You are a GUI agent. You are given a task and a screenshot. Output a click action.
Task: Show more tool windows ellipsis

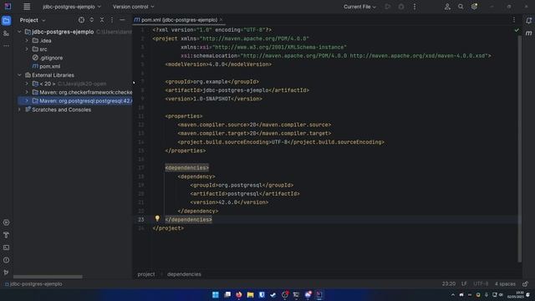coord(6,45)
